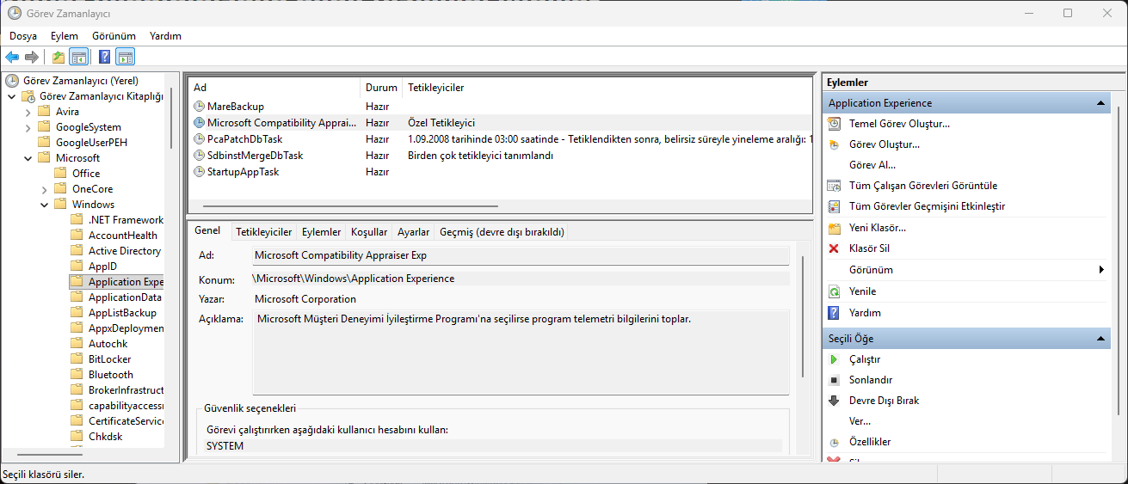The height and width of the screenshot is (484, 1128).
Task: Collapse the Seçili Öğe actions section
Action: coord(1100,339)
